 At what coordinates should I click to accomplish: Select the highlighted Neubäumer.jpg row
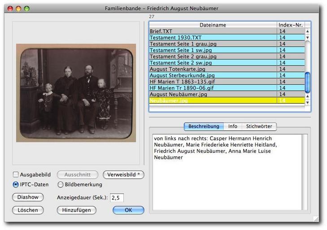[x=227, y=101]
